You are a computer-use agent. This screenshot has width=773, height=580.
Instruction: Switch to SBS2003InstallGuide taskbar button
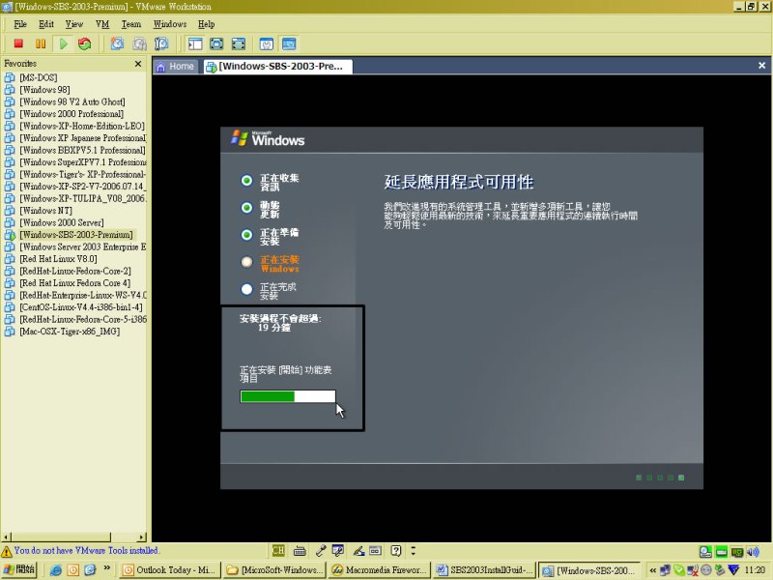485,570
